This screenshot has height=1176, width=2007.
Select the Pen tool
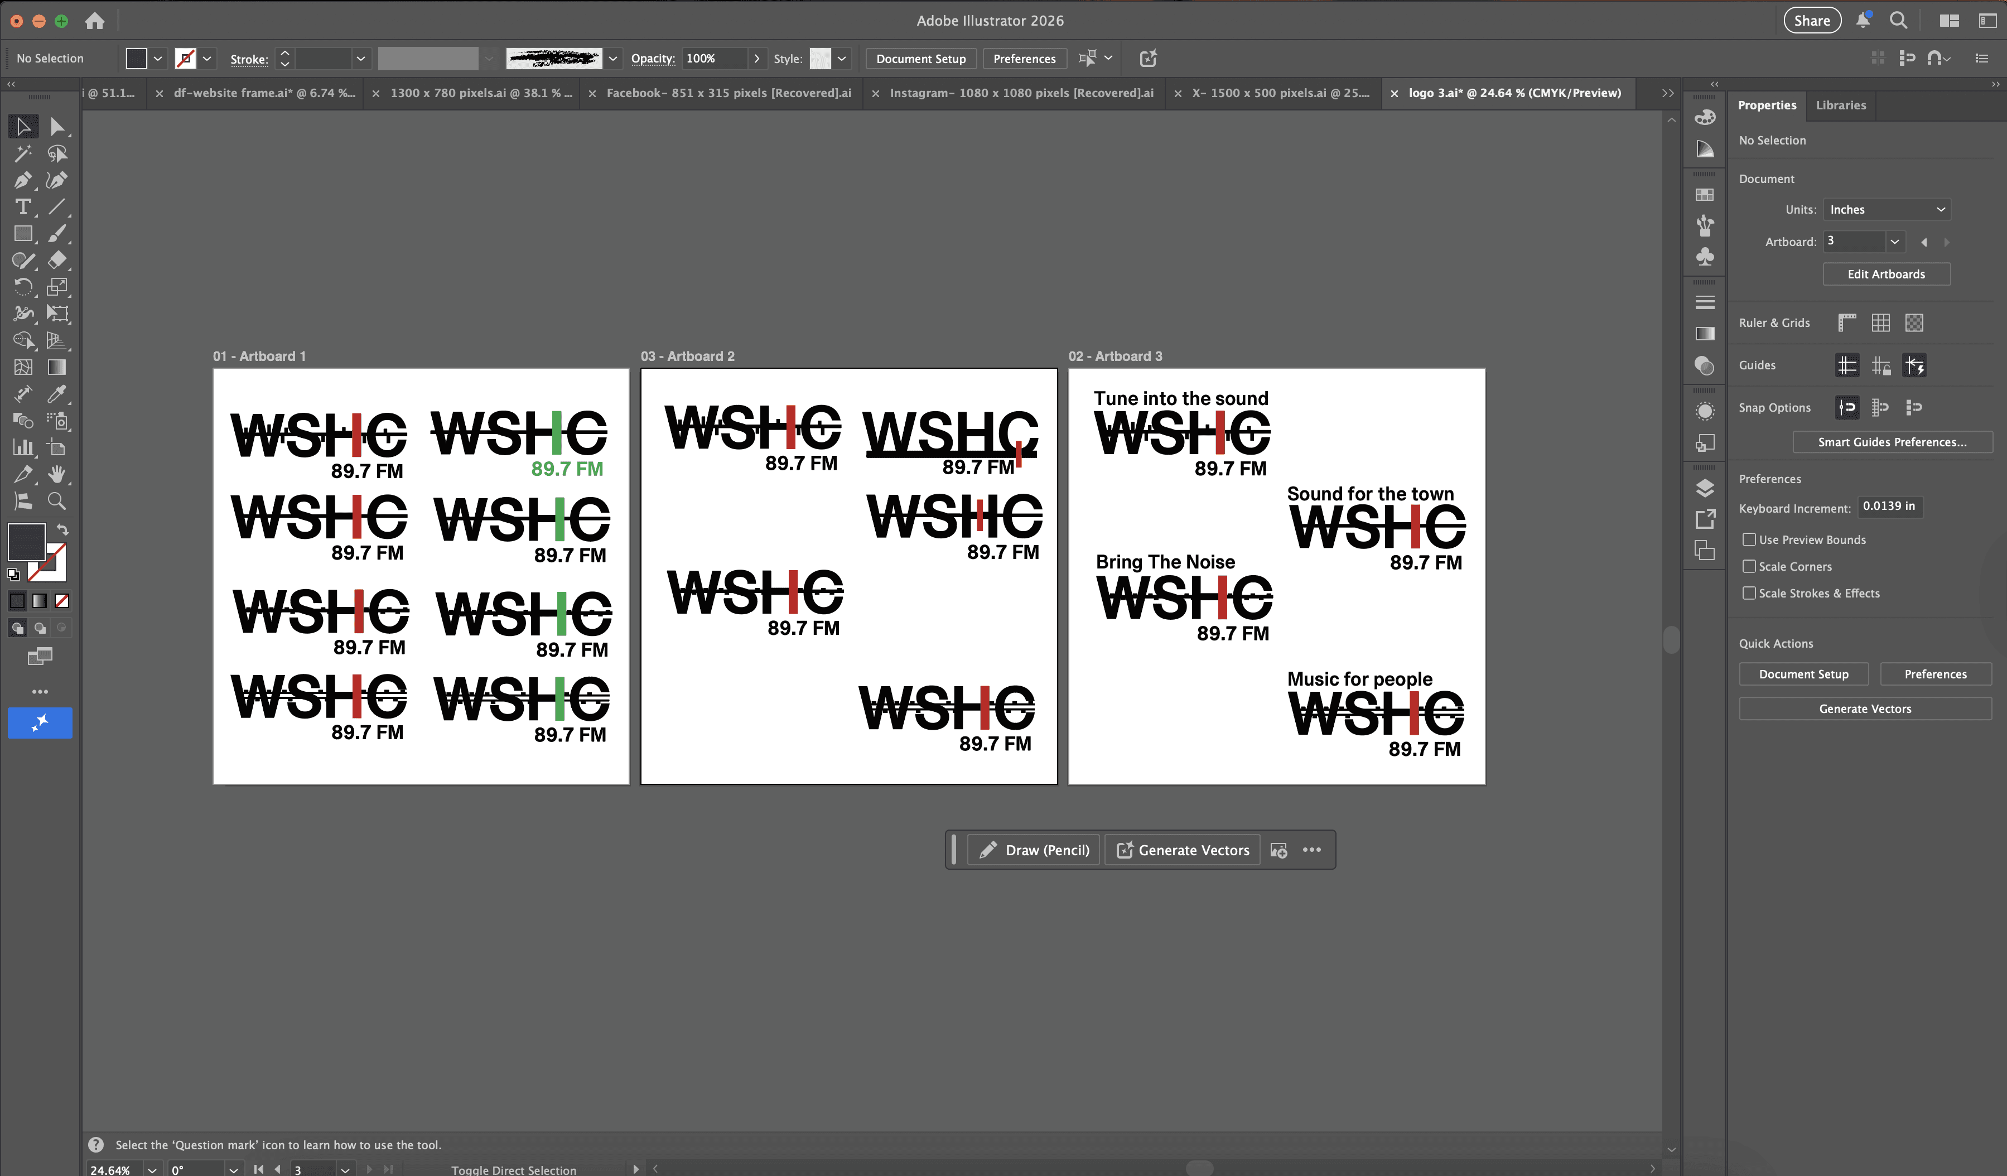tap(22, 180)
